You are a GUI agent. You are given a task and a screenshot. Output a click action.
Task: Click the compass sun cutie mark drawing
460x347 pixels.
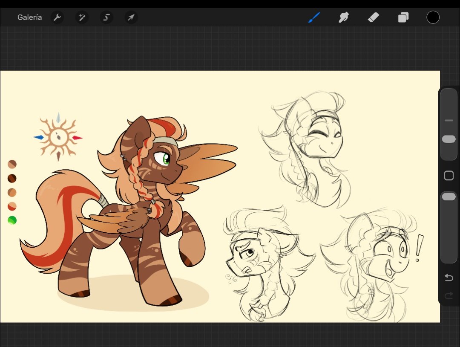pyautogui.click(x=58, y=137)
